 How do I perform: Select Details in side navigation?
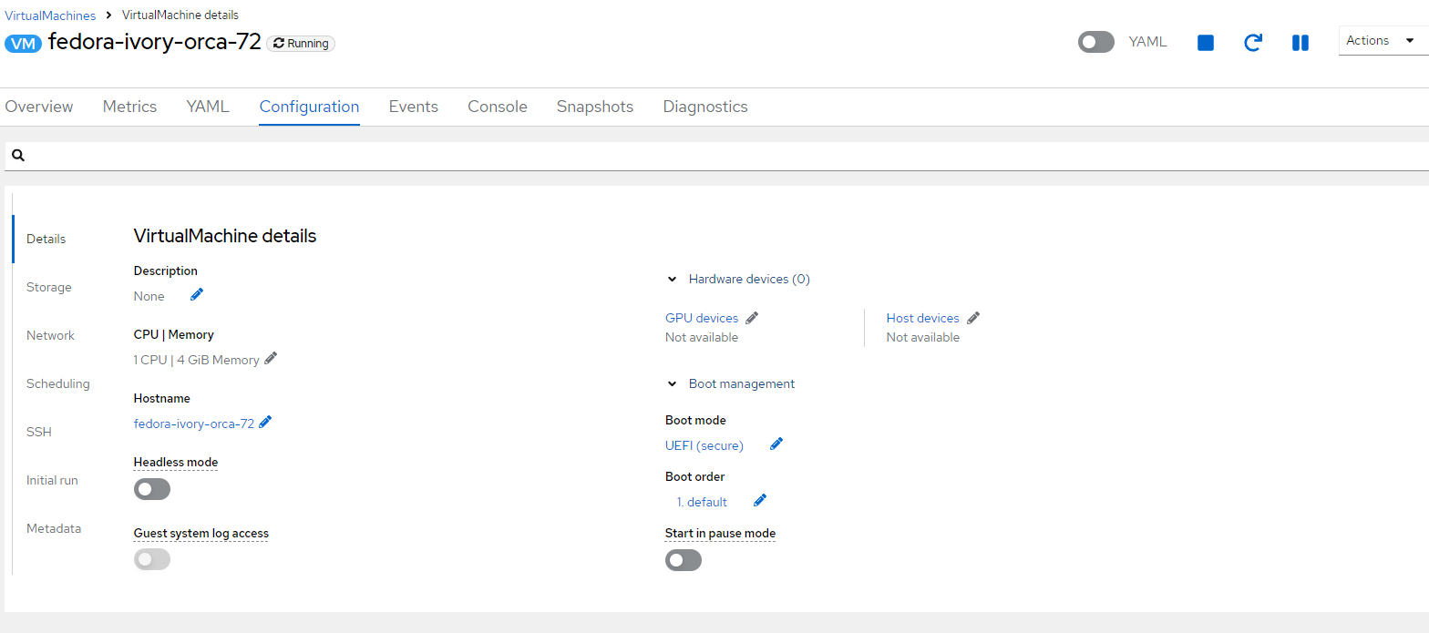(x=46, y=239)
